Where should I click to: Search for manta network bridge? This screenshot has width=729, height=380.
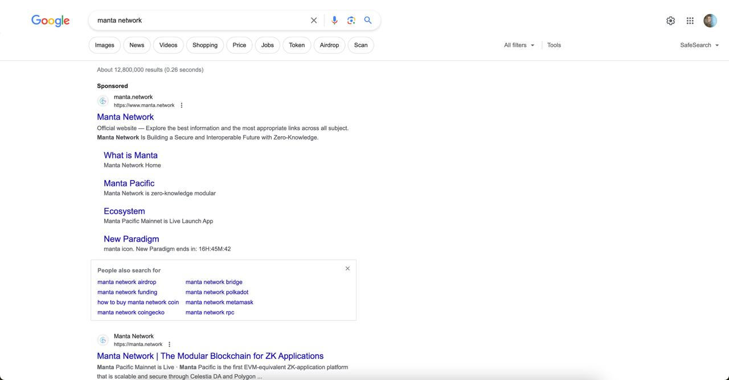point(214,282)
